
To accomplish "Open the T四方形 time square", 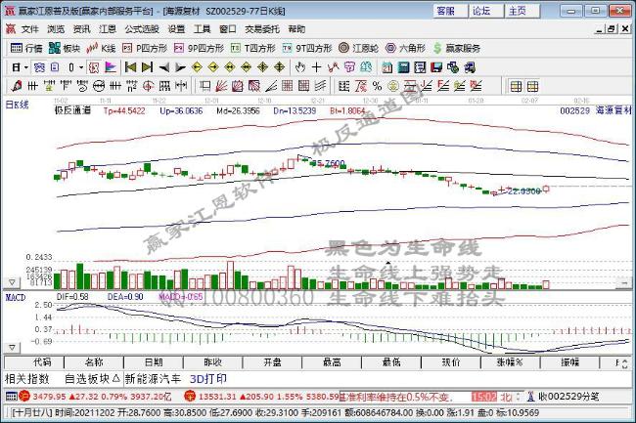I will 253,48.
